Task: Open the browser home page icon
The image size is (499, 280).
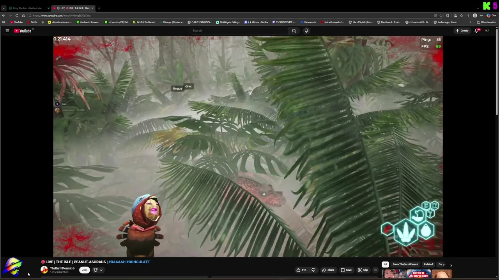Action: [x=23, y=16]
